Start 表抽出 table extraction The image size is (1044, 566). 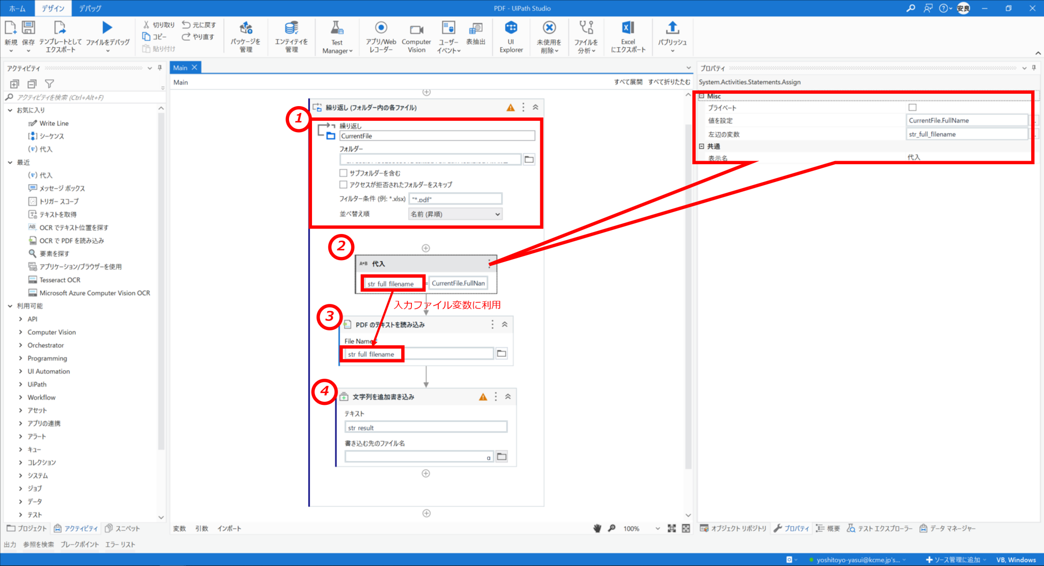(x=476, y=36)
